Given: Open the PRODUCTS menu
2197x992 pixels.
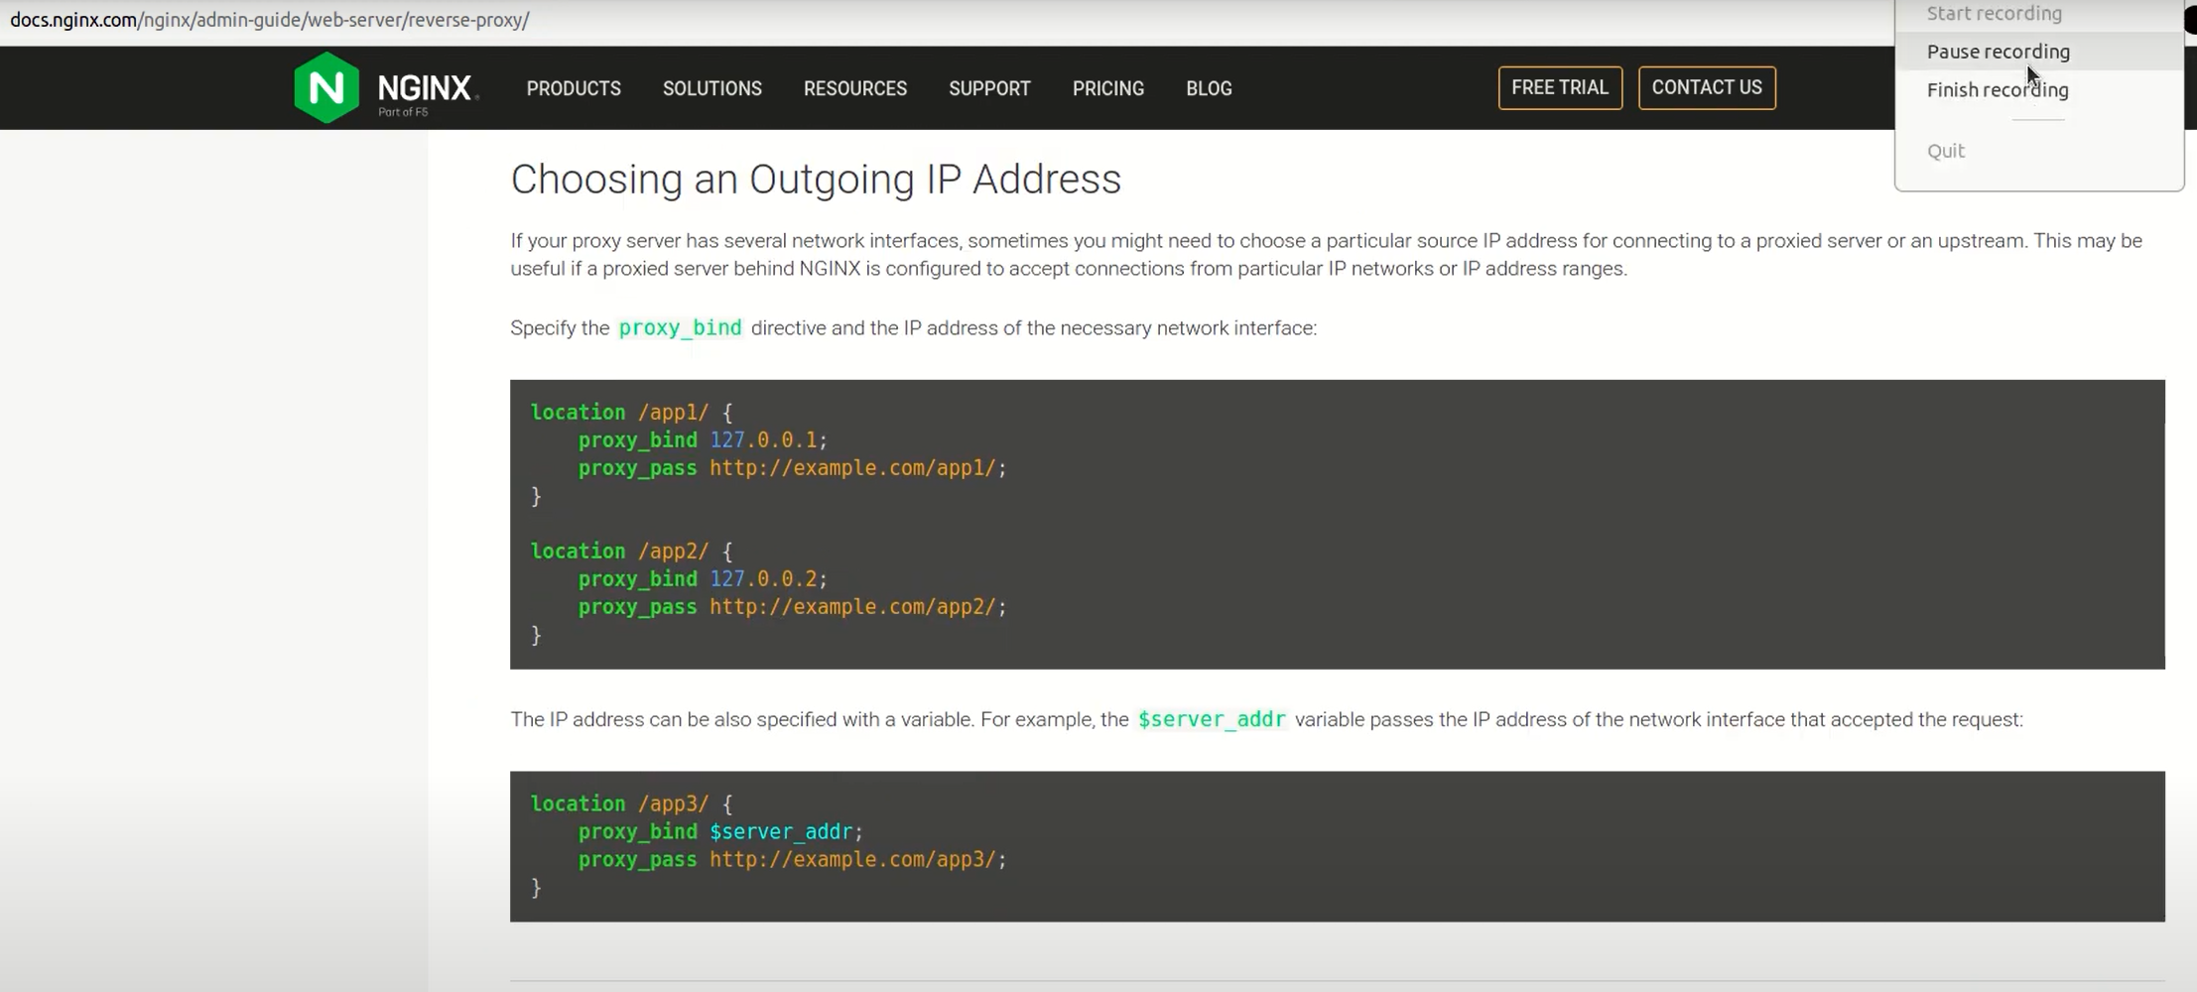Looking at the screenshot, I should click(x=574, y=88).
